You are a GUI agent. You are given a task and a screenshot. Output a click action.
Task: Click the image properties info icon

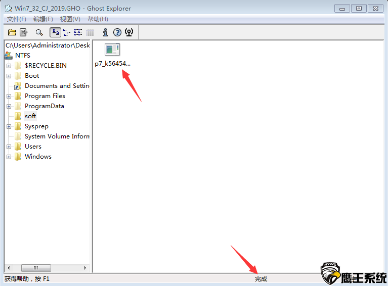(105, 32)
